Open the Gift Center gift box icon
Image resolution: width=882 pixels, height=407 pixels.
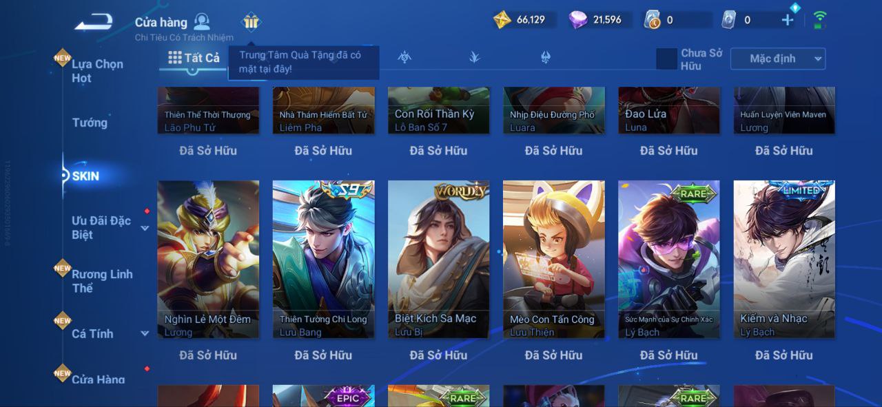tap(251, 22)
